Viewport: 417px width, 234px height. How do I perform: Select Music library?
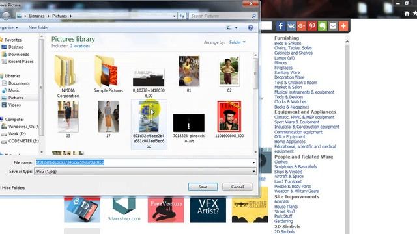click(14, 90)
